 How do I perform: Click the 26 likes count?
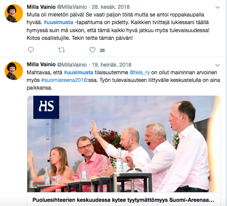(x=102, y=50)
